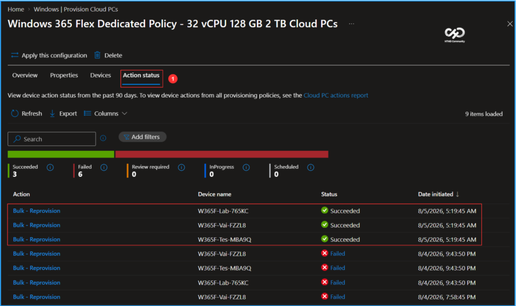This screenshot has width=516, height=306.
Task: Click the Columns list icon
Action: point(87,113)
